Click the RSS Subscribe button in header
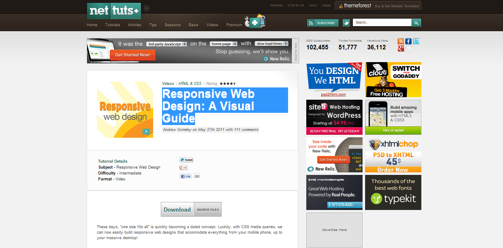Screen dimensions: 503x248 [x=322, y=23]
